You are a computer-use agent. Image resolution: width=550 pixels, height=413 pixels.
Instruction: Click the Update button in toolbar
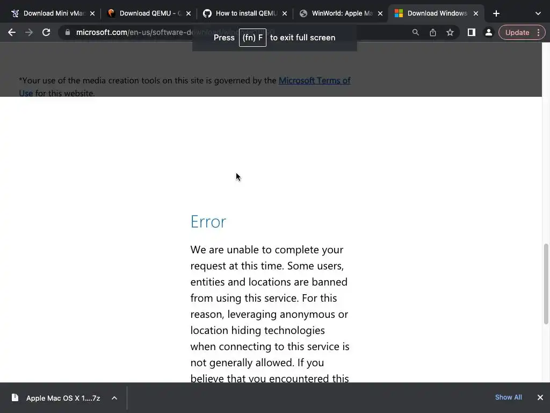click(x=517, y=32)
